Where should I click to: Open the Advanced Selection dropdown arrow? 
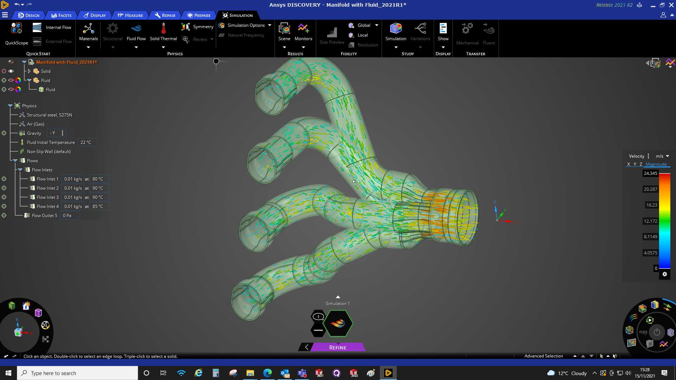point(575,356)
